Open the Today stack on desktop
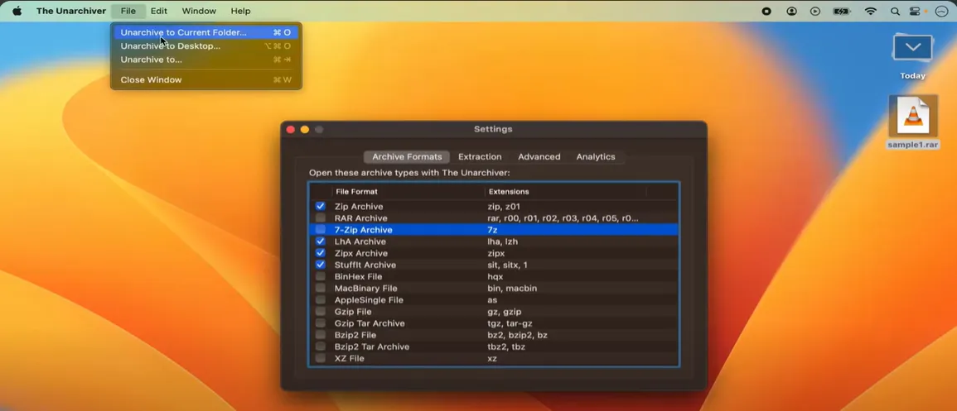 tap(912, 48)
